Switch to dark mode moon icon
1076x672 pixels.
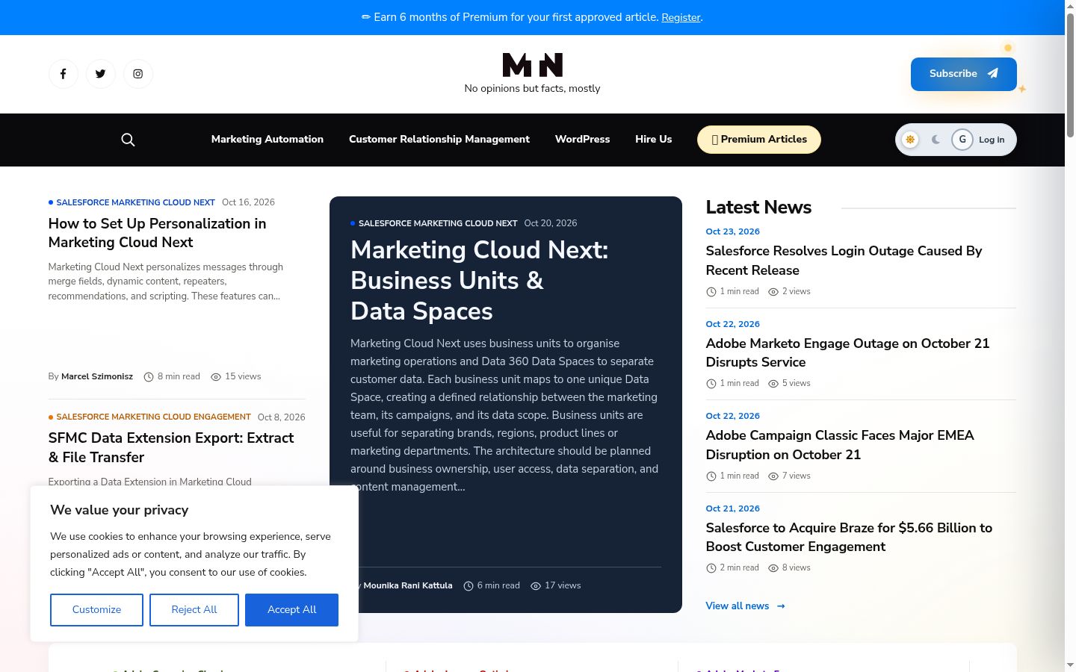pyautogui.click(x=936, y=140)
